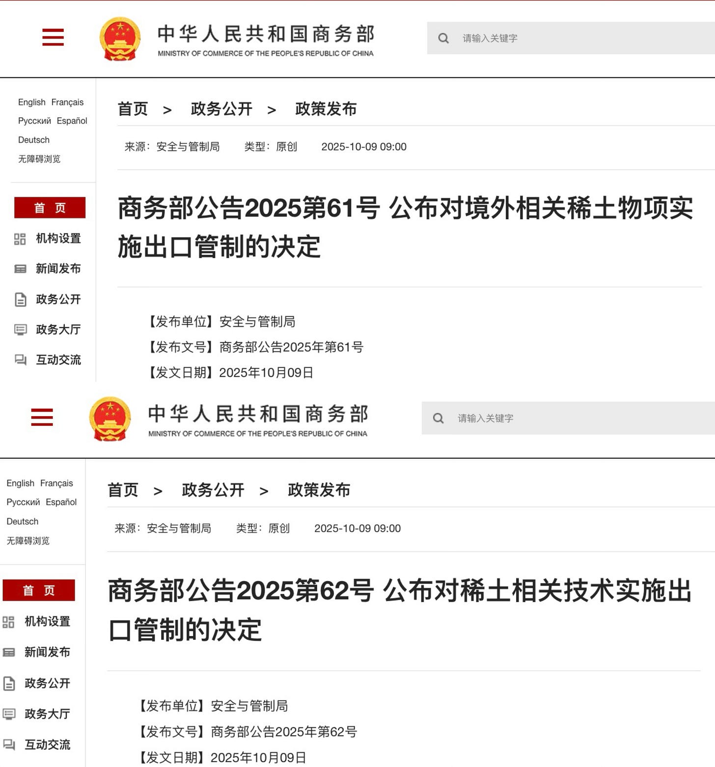This screenshot has height=767, width=715.
Task: Click the 政务大厅 icon in lower sidebar
Action: [9, 714]
